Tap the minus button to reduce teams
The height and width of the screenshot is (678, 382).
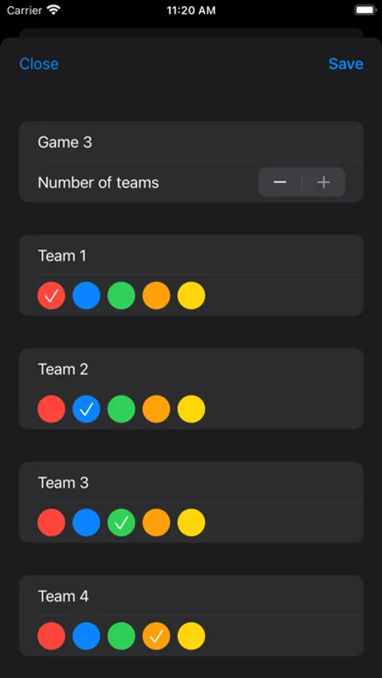pos(280,182)
